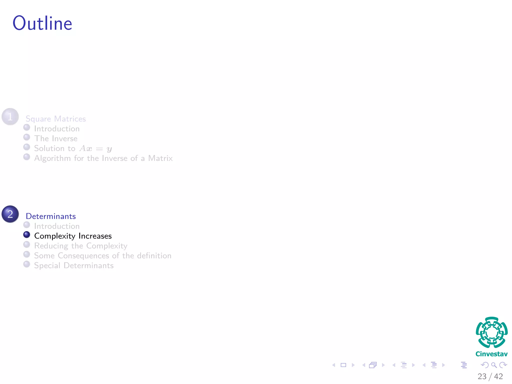Select Special Determinants outline entry

pyautogui.click(x=74, y=265)
